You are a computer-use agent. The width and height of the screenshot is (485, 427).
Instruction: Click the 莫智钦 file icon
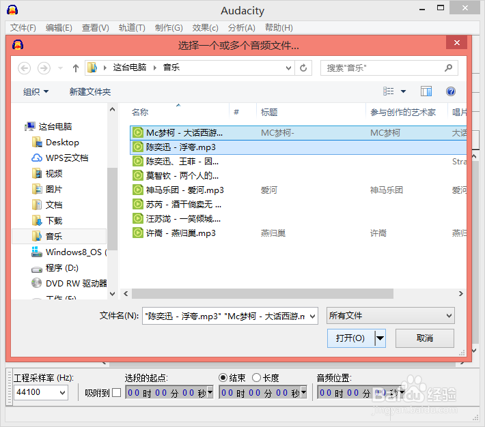coord(137,175)
